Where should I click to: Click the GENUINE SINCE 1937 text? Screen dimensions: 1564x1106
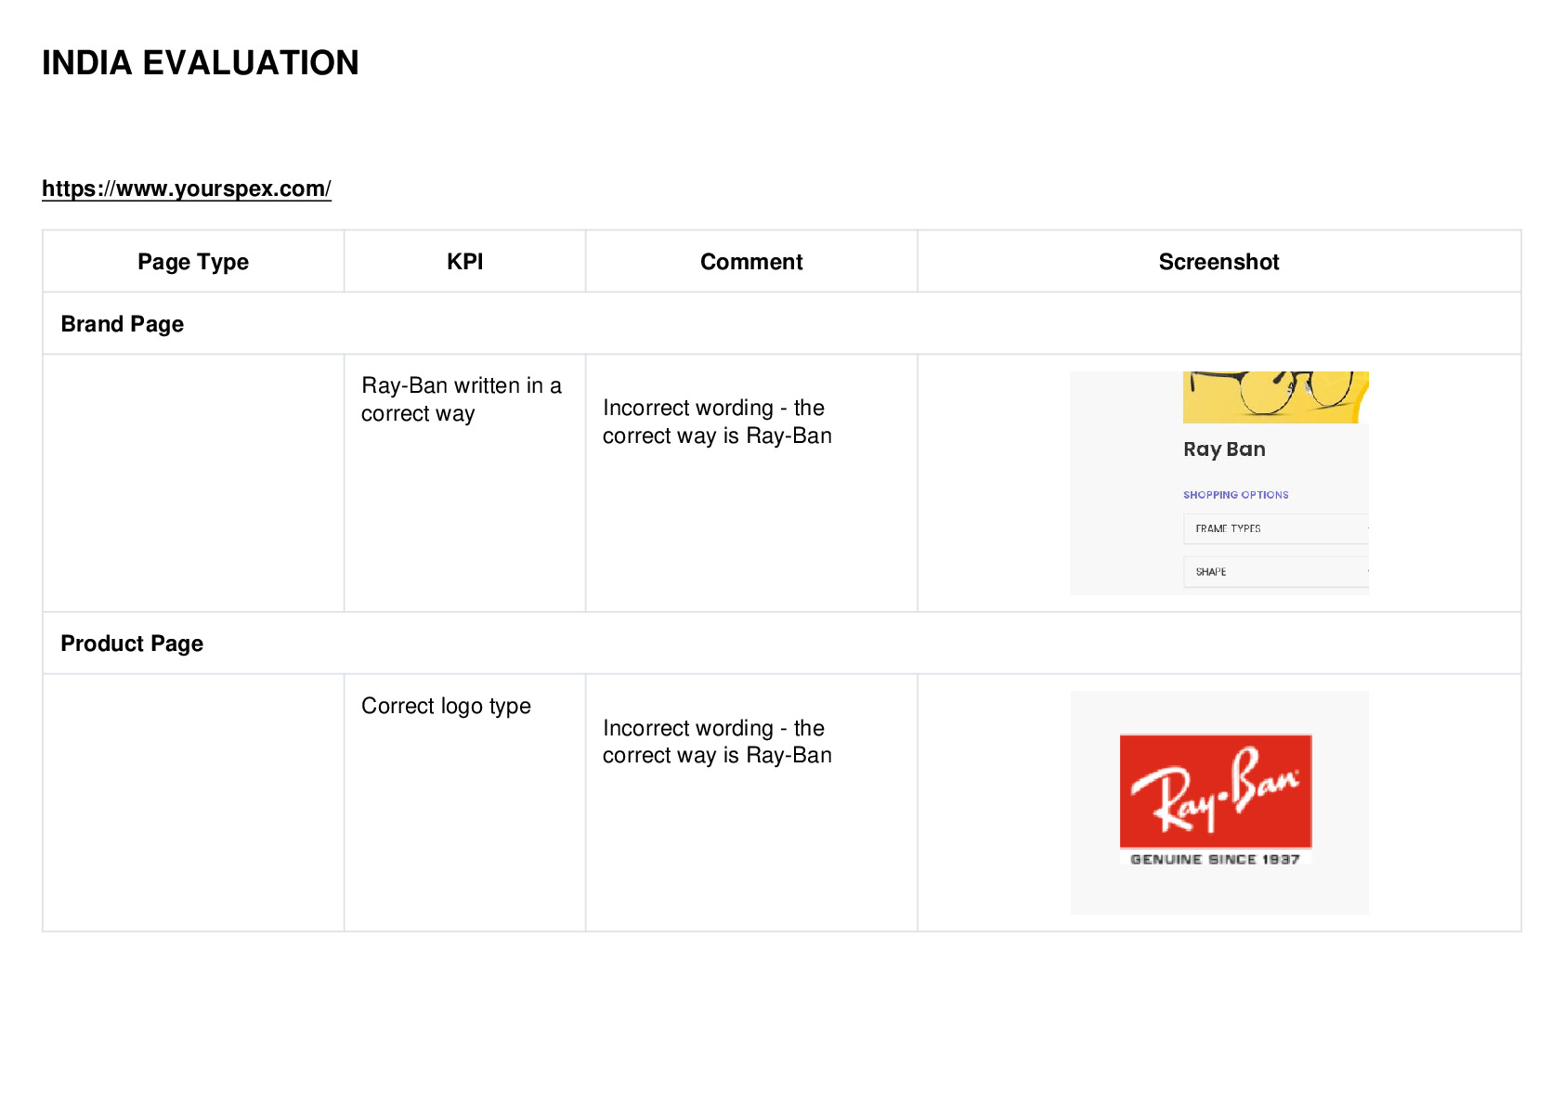coord(1215,859)
